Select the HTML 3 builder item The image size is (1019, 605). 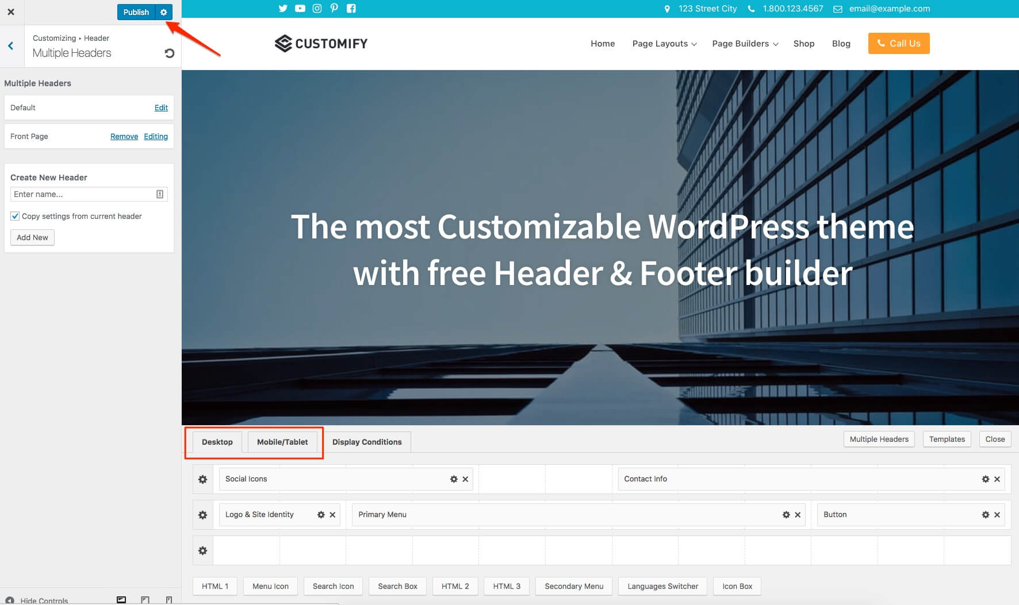pos(507,586)
